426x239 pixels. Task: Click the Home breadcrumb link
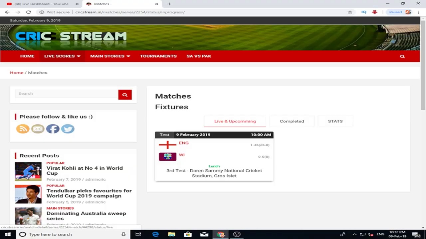pos(17,73)
